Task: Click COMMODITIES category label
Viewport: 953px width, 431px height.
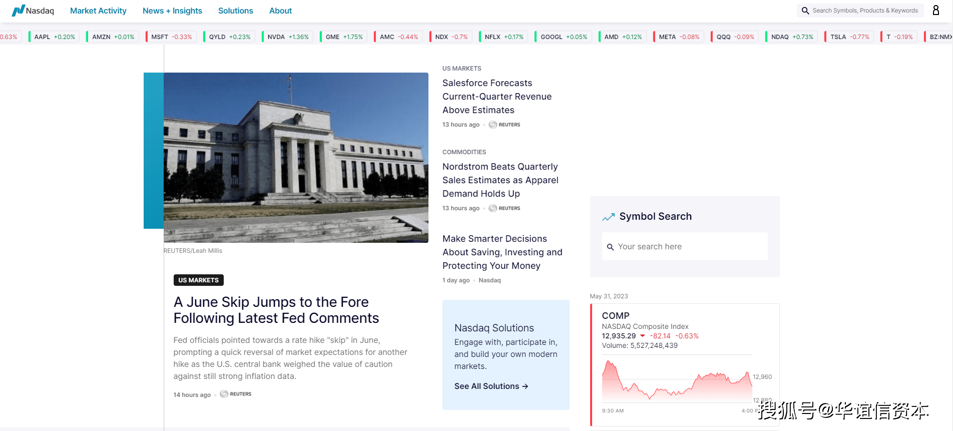Action: 464,152
